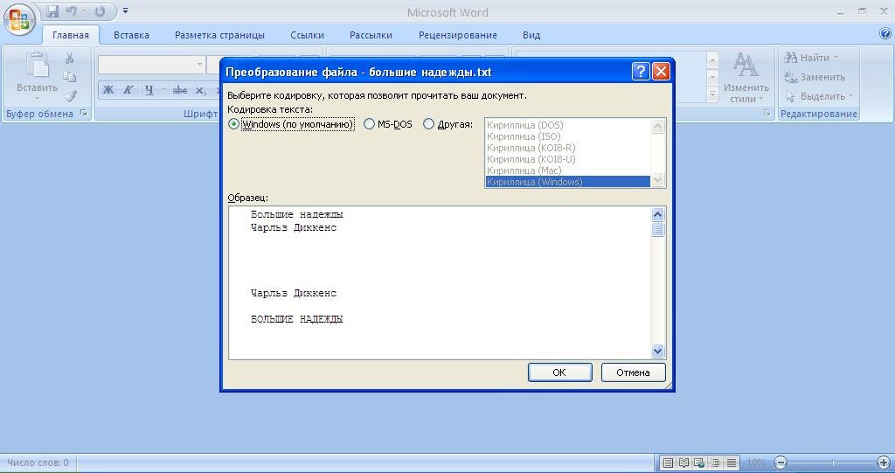The width and height of the screenshot is (895, 473).
Task: Select Кириллица (KOI8-U) in encoding list
Action: (x=567, y=159)
